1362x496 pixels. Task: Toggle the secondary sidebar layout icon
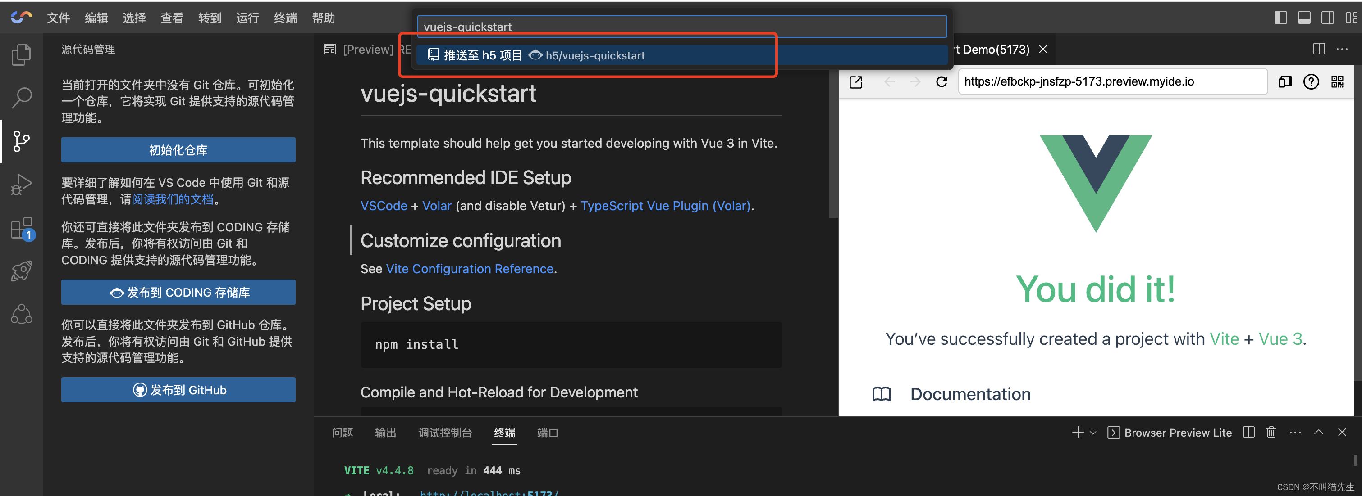(x=1328, y=18)
